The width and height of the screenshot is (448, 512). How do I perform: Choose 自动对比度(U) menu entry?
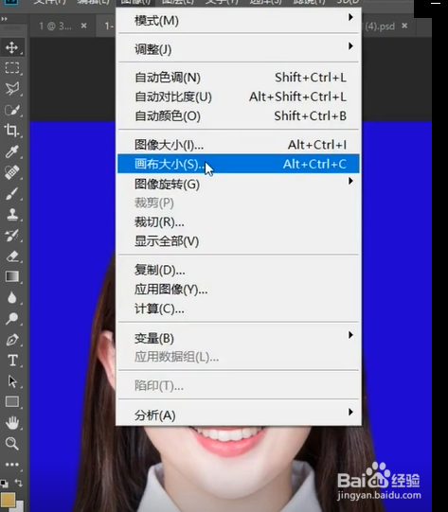point(239,97)
